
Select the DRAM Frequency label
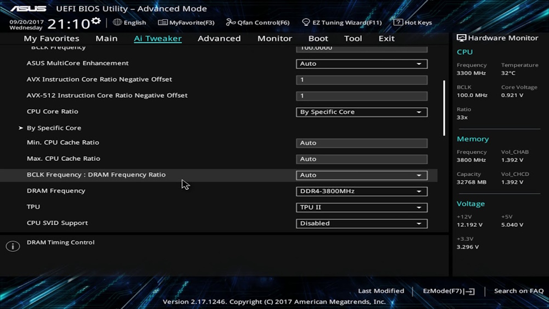(56, 190)
